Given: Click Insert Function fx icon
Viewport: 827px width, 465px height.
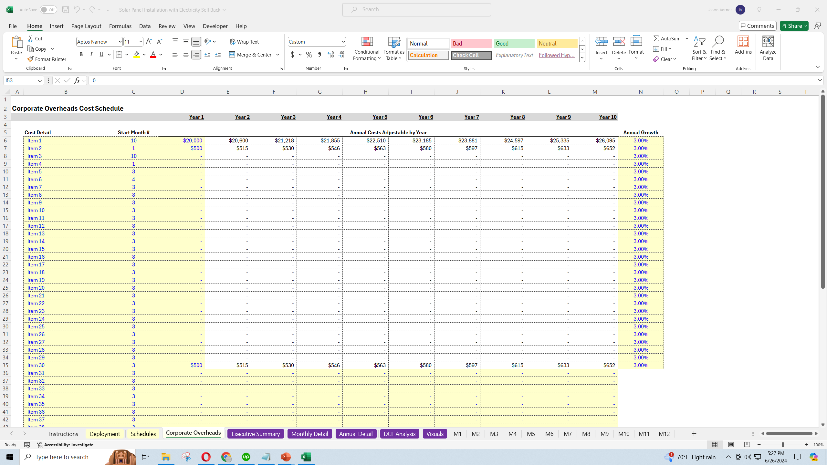Looking at the screenshot, I should (77, 80).
